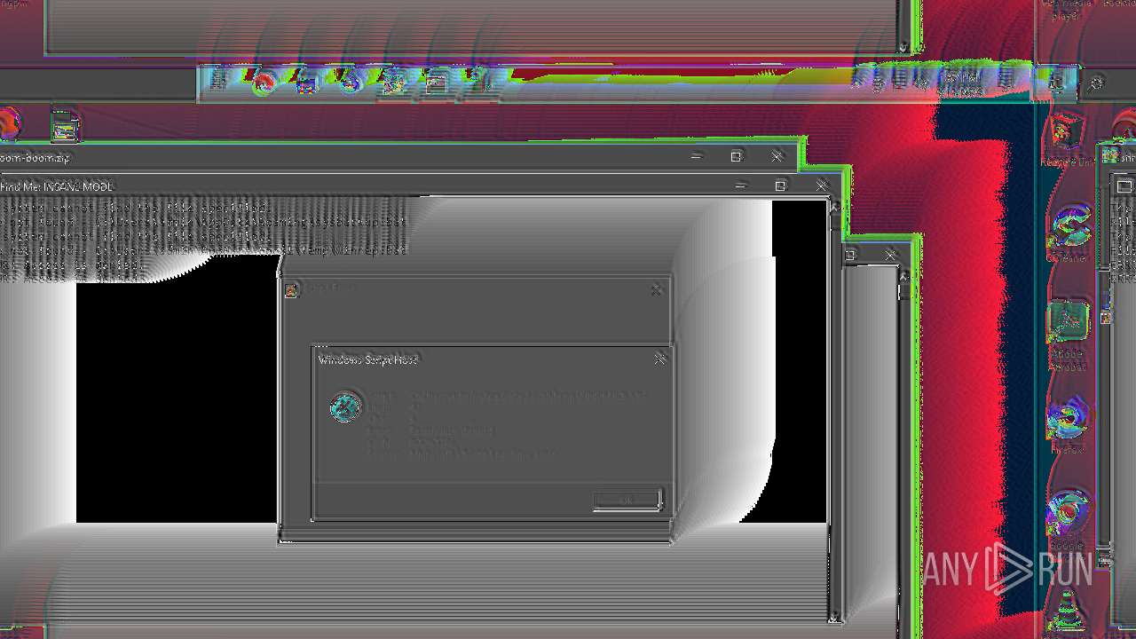Click the red round browser icon on glitched taskbar
The width and height of the screenshot is (1136, 639).
tap(263, 83)
